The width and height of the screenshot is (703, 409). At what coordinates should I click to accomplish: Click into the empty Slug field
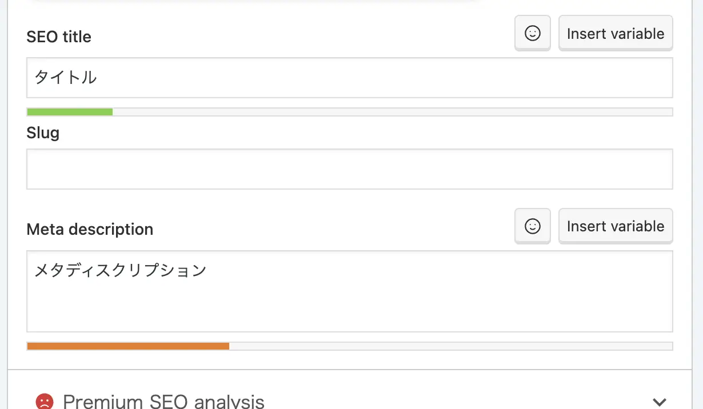point(350,169)
